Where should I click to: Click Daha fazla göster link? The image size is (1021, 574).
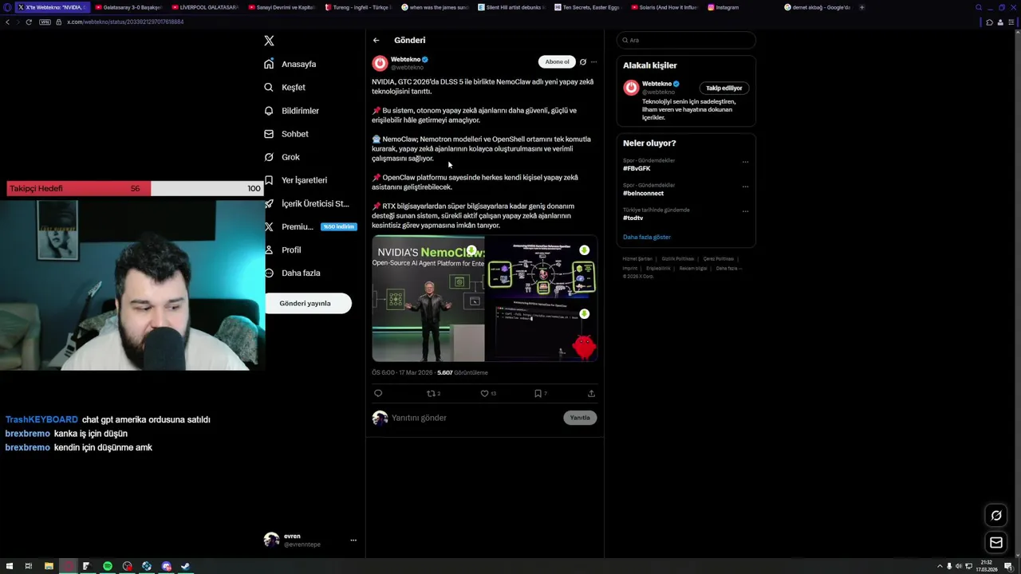[x=647, y=237]
